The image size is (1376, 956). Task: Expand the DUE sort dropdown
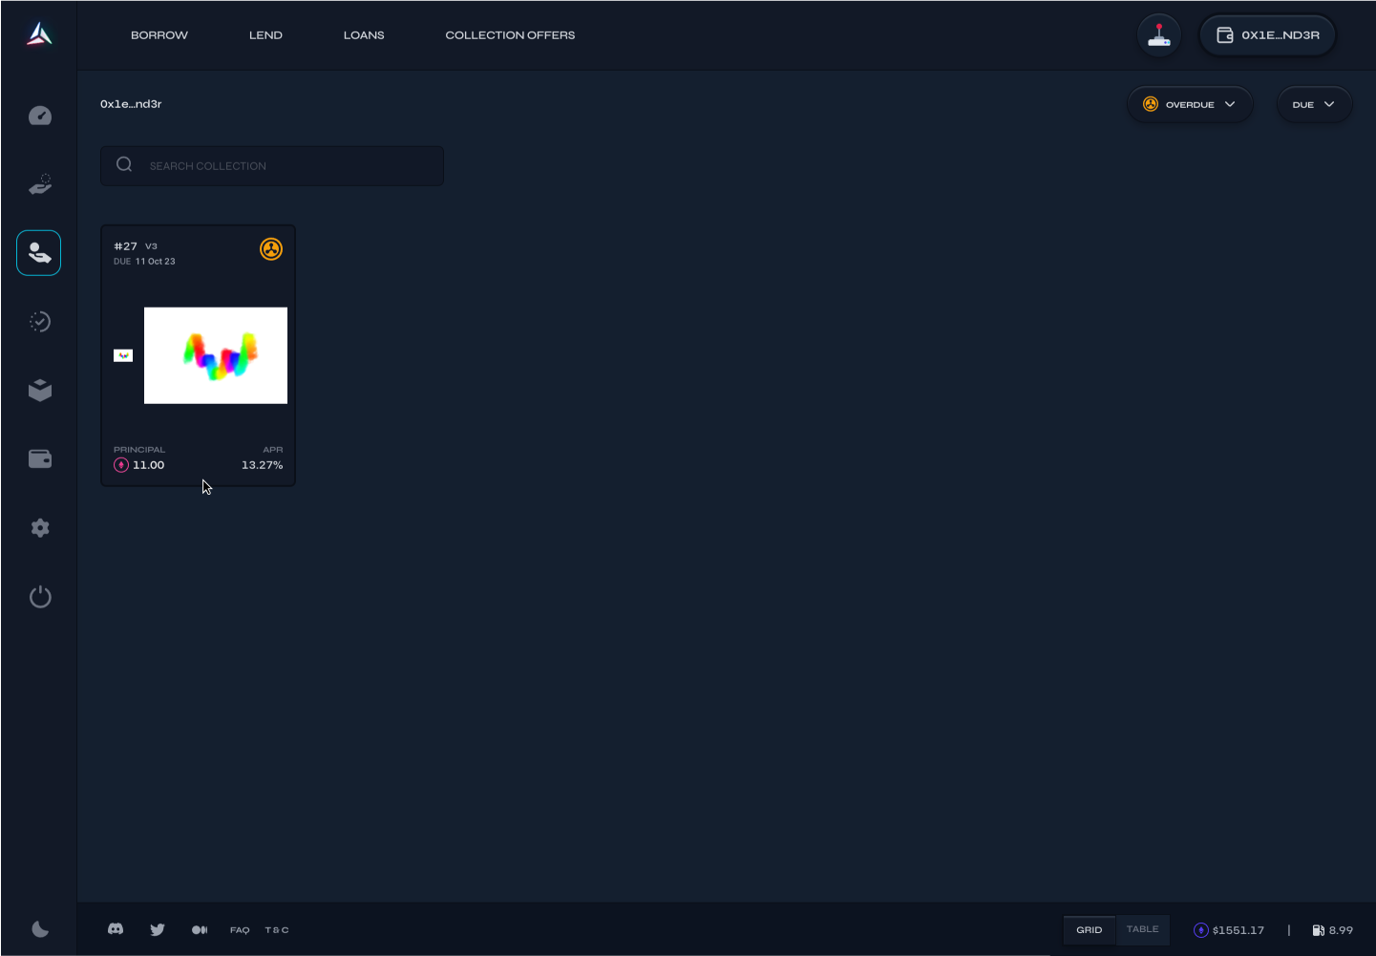[x=1314, y=104]
